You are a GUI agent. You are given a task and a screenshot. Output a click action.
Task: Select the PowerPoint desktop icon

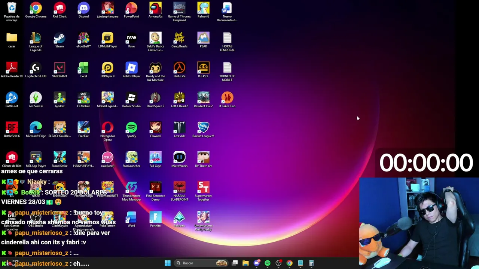(x=131, y=10)
